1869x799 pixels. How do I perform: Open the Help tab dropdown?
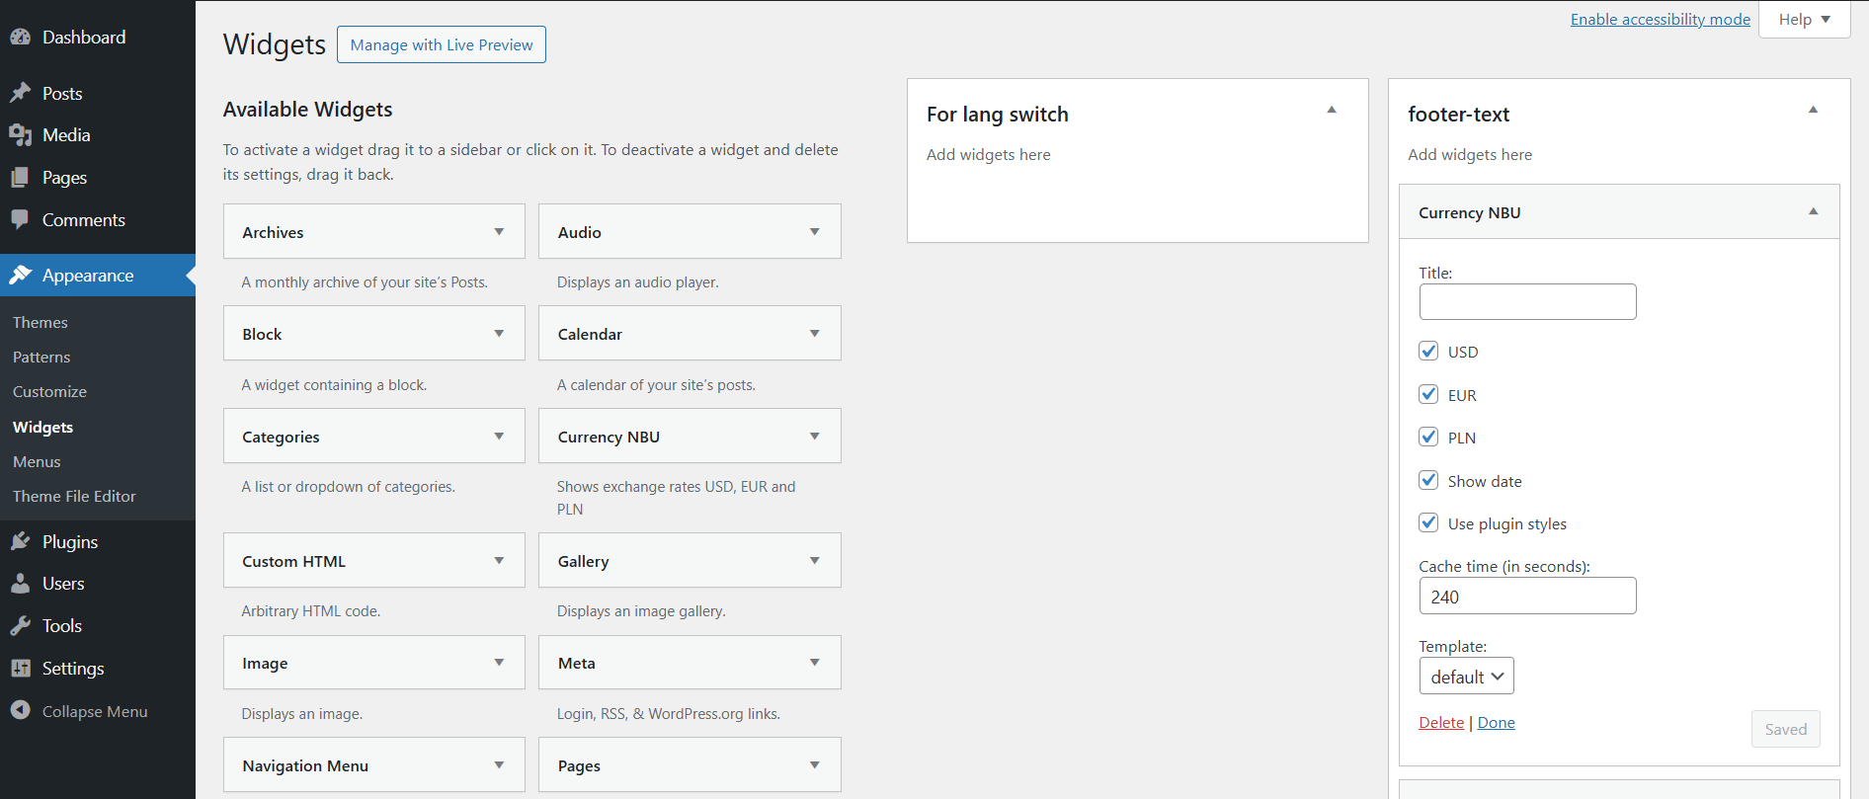[1804, 20]
